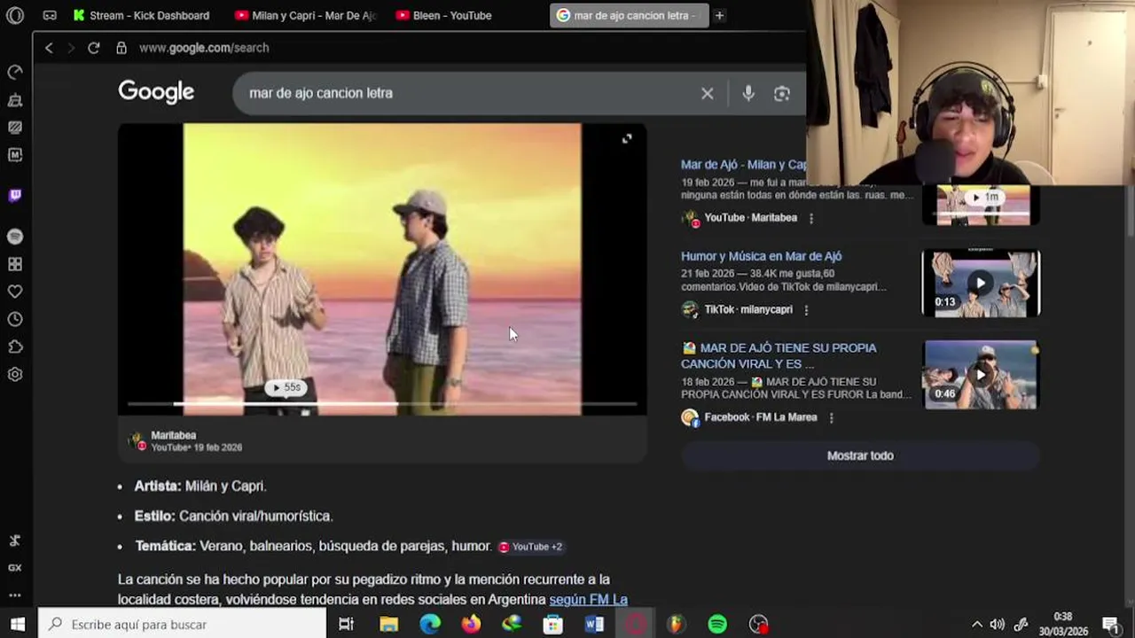Reload the current page

point(93,48)
